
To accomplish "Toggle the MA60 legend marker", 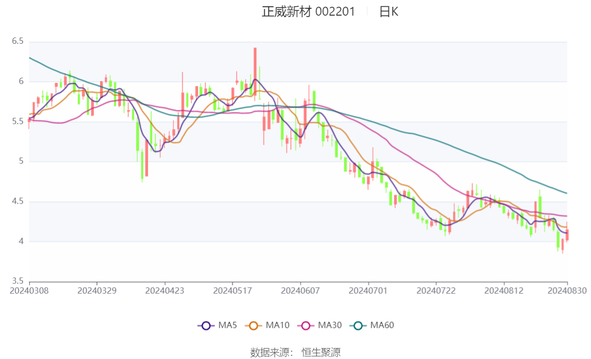I will point(358,326).
